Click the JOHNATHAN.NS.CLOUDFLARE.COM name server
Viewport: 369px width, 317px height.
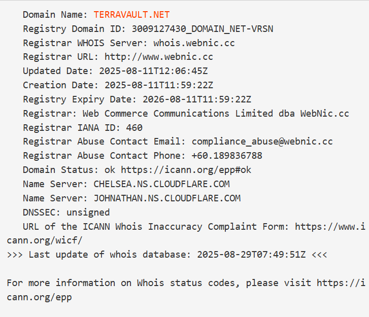coord(167,198)
